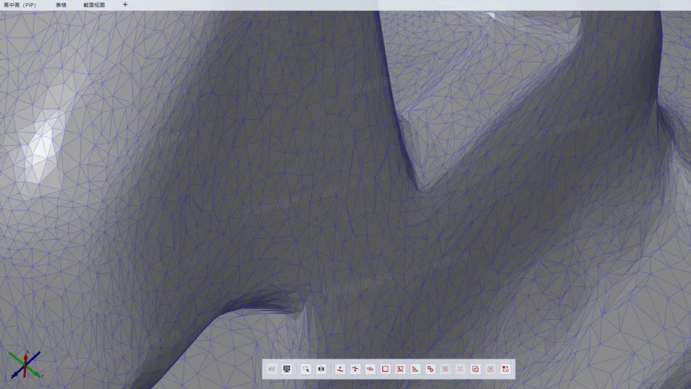Click the XYZ axis triad in the corner
This screenshot has height=389, width=691.
(24, 365)
